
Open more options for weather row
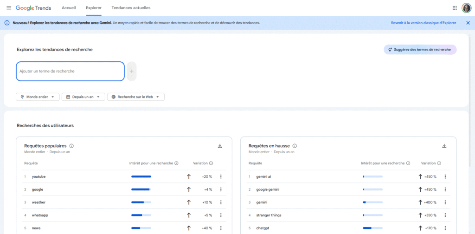221,202
